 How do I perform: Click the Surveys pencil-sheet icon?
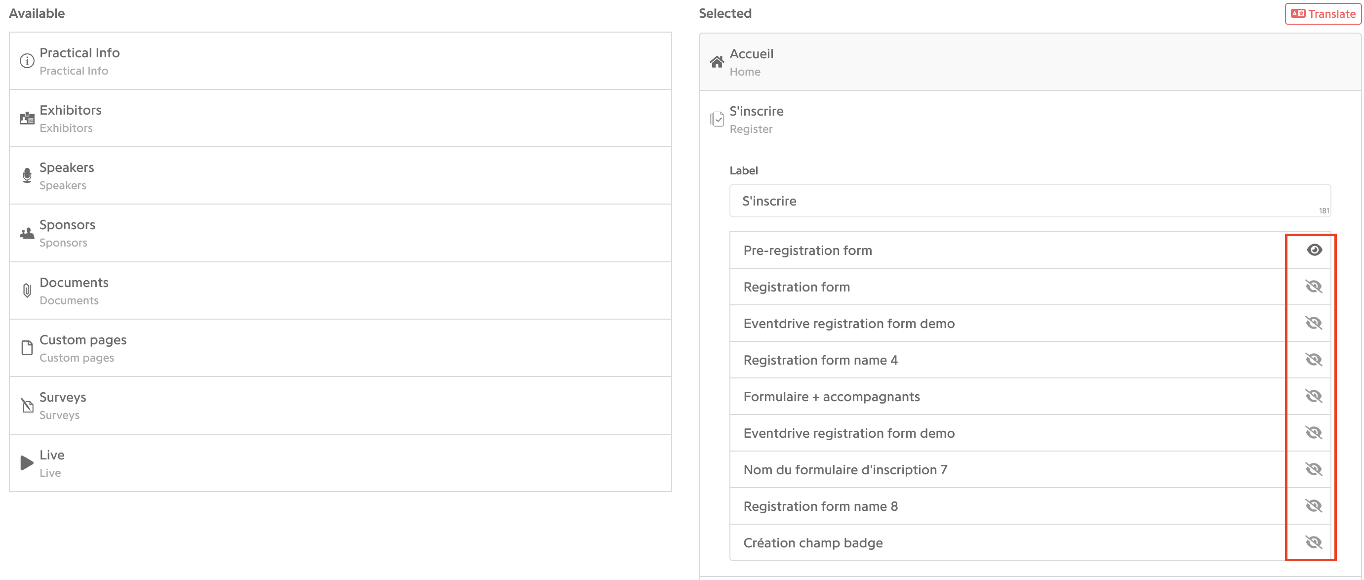[x=27, y=405]
